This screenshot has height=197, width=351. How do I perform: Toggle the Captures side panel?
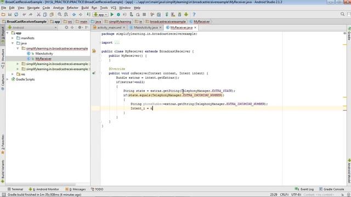pyautogui.click(x=3, y=82)
